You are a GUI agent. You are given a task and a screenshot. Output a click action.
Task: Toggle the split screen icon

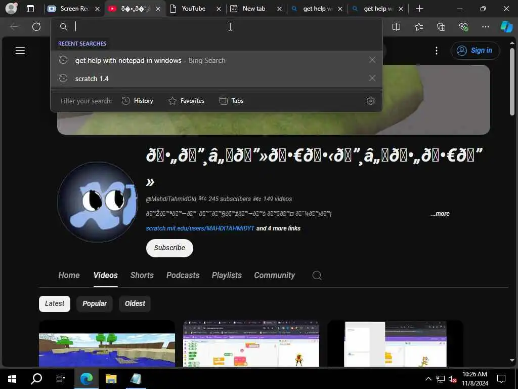click(x=396, y=27)
